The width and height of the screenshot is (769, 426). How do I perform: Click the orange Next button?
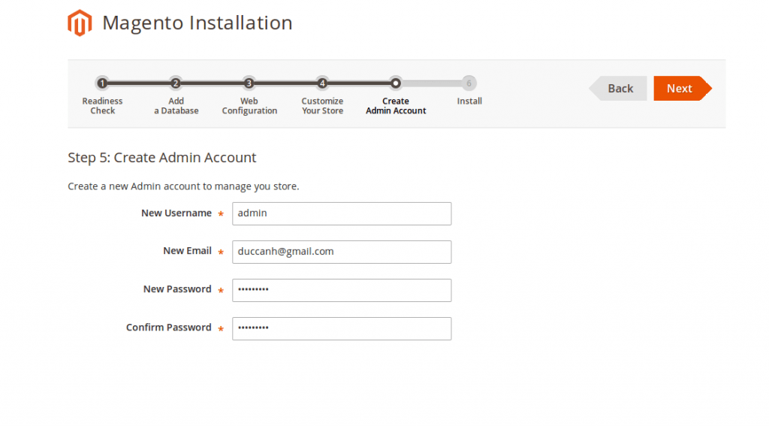click(x=683, y=89)
